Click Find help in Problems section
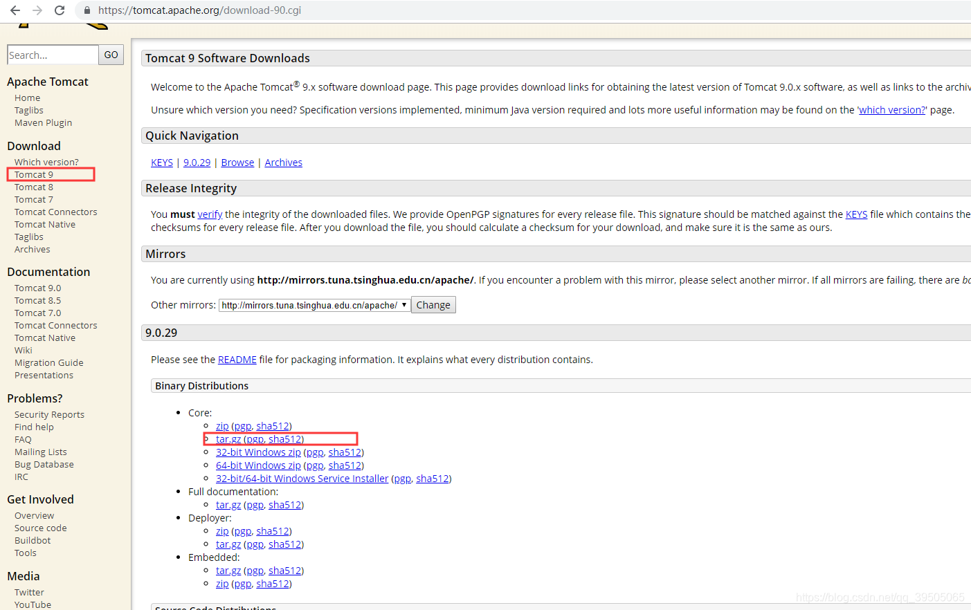 34,427
